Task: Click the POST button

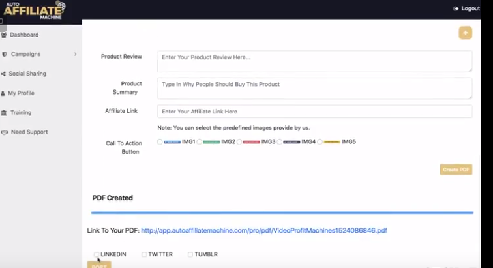Action: tap(99, 265)
